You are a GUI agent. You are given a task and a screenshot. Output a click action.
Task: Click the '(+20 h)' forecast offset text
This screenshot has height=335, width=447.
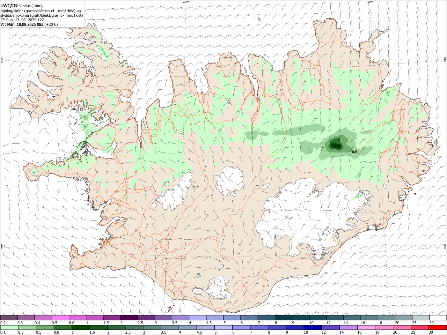(51, 24)
